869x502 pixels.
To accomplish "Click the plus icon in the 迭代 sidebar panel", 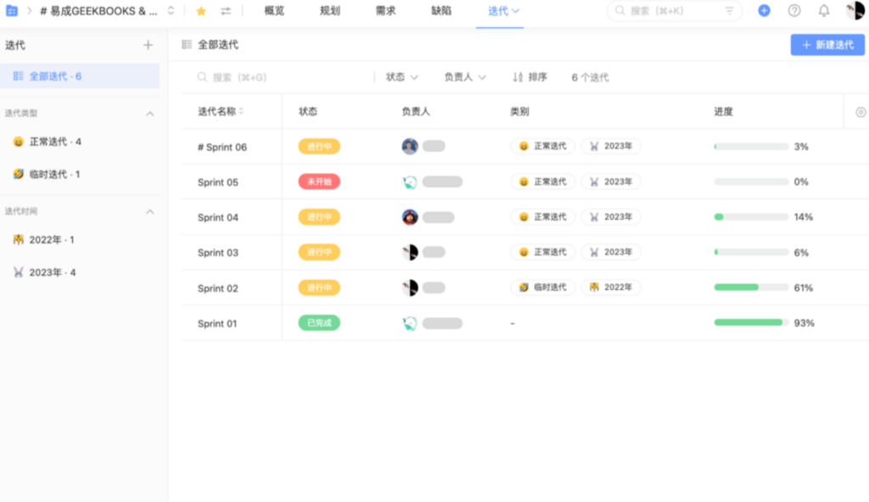I will 148,44.
